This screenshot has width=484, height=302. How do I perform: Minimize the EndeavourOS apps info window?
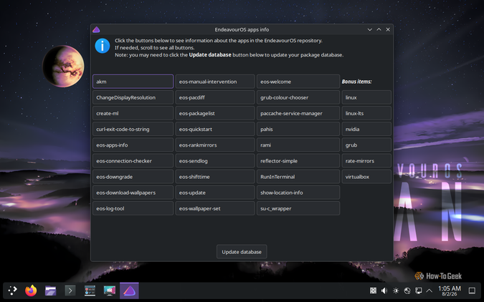369,29
